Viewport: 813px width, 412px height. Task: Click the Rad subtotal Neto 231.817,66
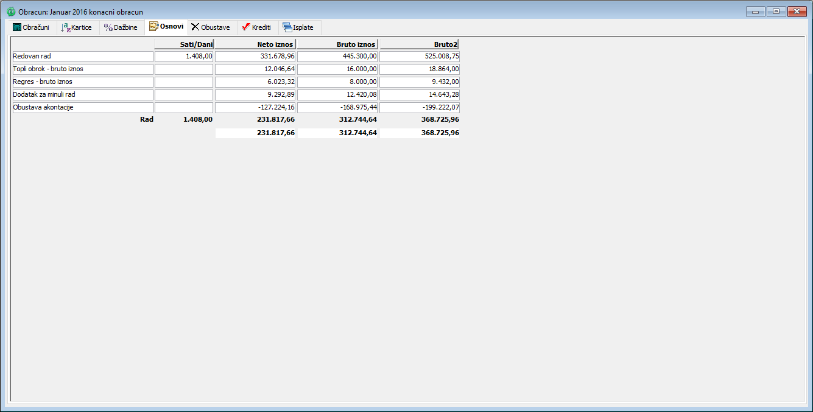coord(276,120)
